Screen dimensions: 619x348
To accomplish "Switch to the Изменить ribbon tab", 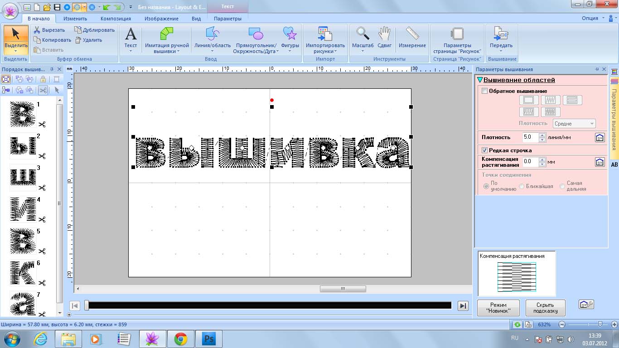I will coord(75,19).
